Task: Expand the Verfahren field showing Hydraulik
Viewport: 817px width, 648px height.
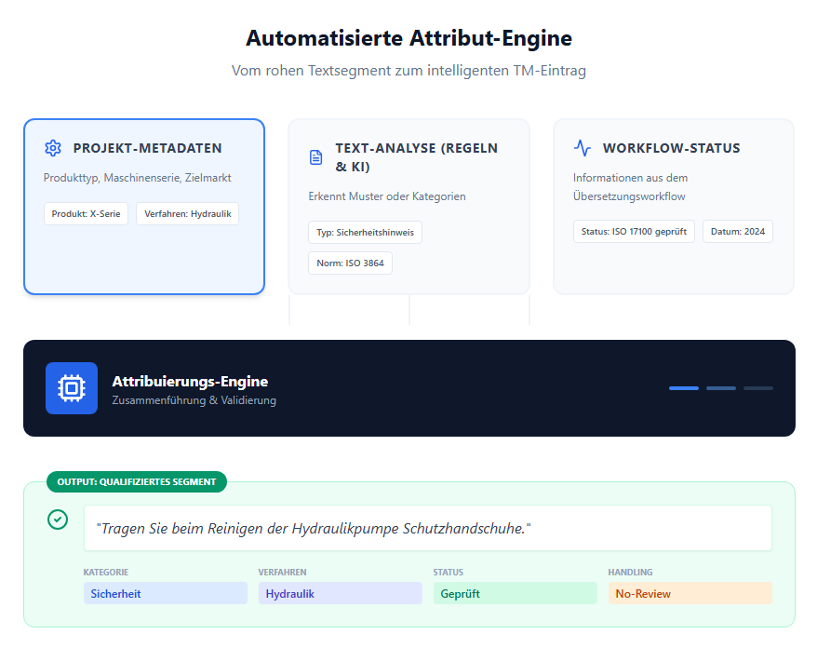Action: click(x=341, y=593)
